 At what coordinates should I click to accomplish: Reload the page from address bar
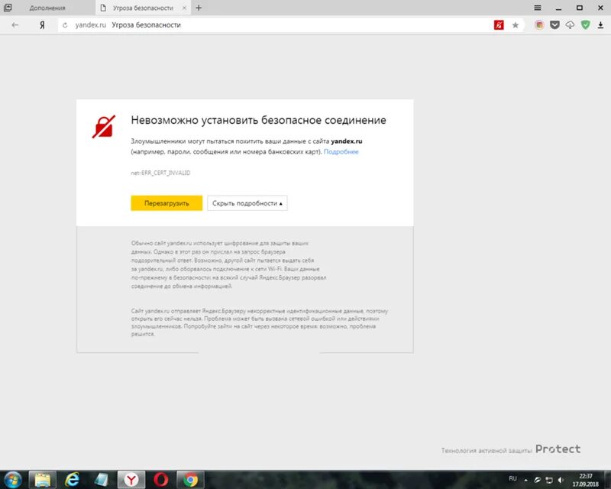click(65, 25)
